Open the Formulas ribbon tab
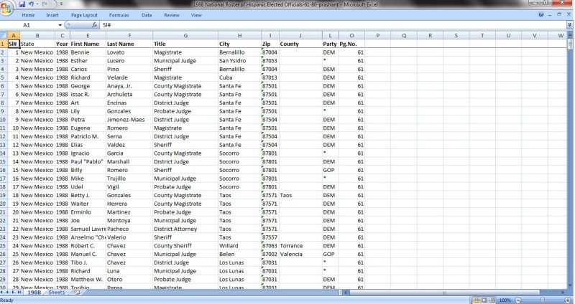The width and height of the screenshot is (575, 304). [119, 14]
